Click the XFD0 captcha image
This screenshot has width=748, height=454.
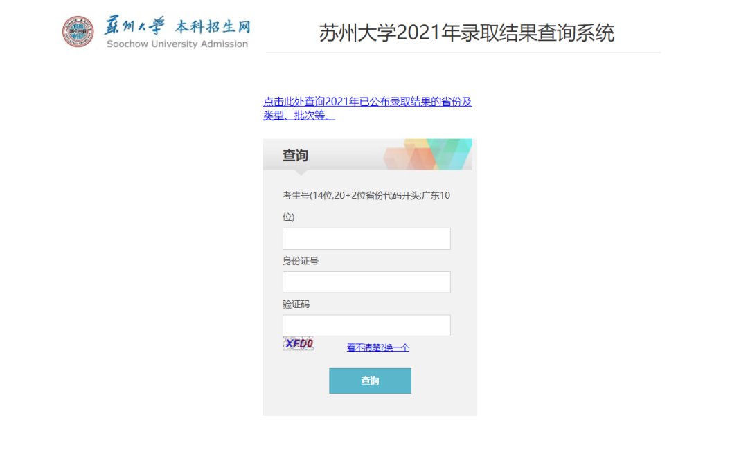pos(299,343)
